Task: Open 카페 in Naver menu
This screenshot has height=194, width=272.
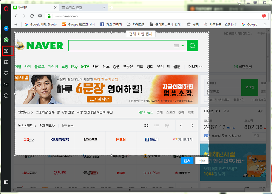Action: tap(28, 67)
